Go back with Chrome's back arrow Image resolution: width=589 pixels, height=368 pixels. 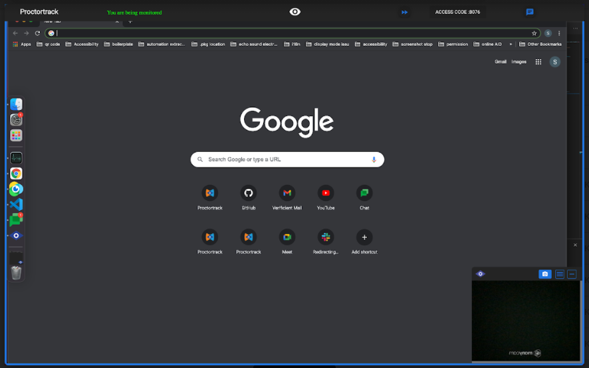tap(15, 33)
